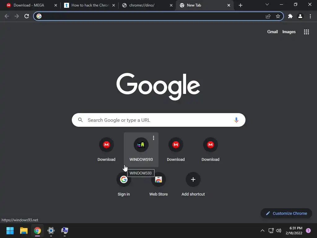Viewport: 317px width, 238px height.
Task: Open the Images link
Action: (x=289, y=32)
